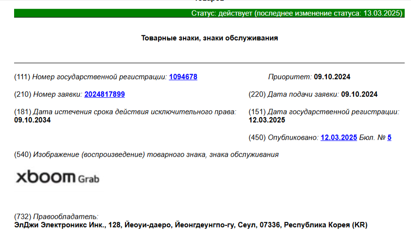Open bulletin number 5 link

pyautogui.click(x=389, y=137)
